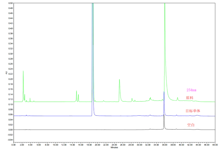This screenshot has width=222, height=151.
Task: Click the 0.50 tick on the y-axis
Action: 11,3
